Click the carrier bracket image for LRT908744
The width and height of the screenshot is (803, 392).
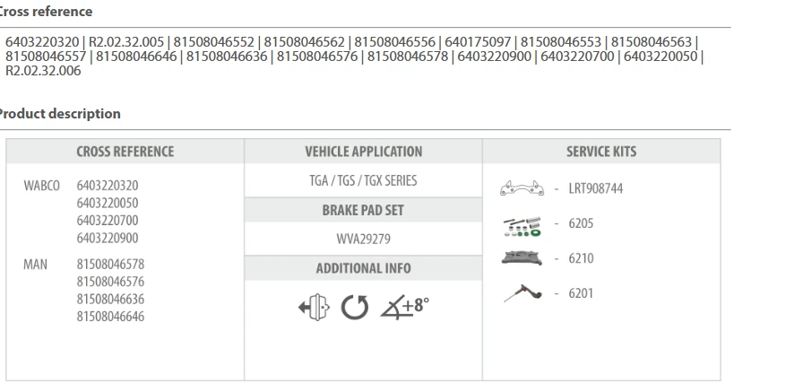pos(522,188)
